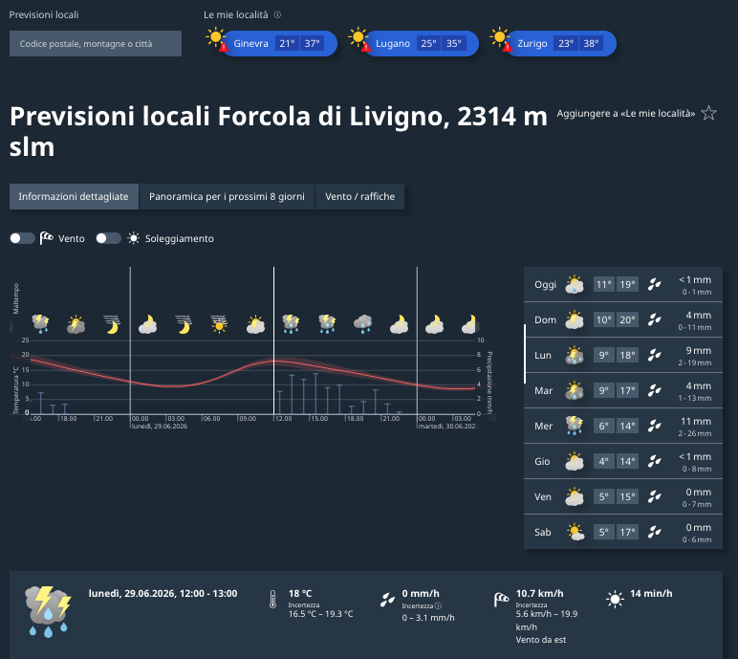Viewport: 738px width, 659px height.
Task: Click the 09.00 partly sunny icon on chart
Action: coord(255,324)
